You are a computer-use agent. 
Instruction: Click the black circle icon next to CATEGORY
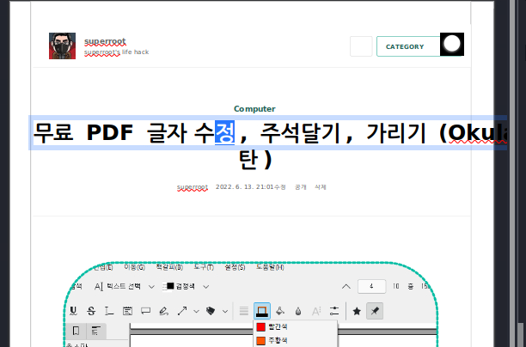[452, 45]
